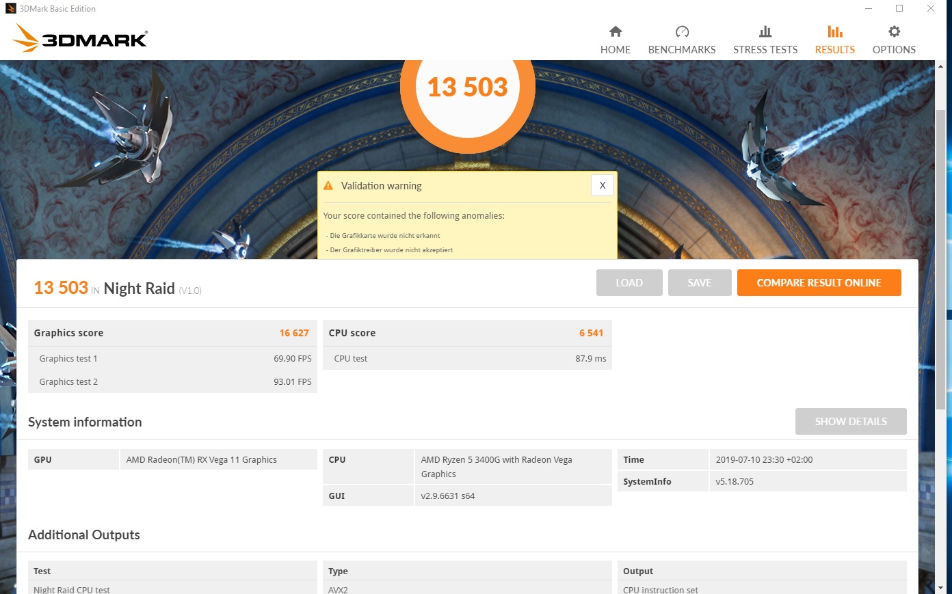Screen dimensions: 952x594
Task: Click SHOW DETAILS for system information
Action: point(851,422)
